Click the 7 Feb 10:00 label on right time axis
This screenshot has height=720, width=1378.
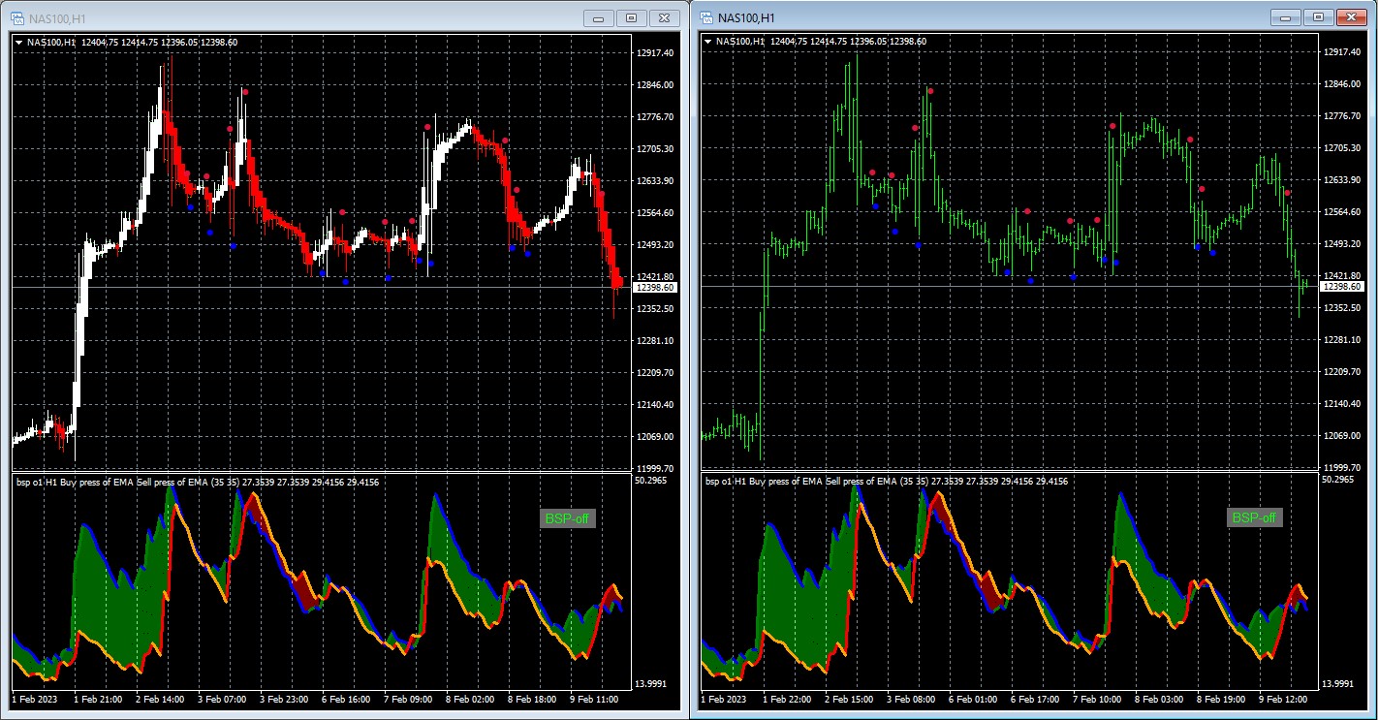pos(1096,699)
